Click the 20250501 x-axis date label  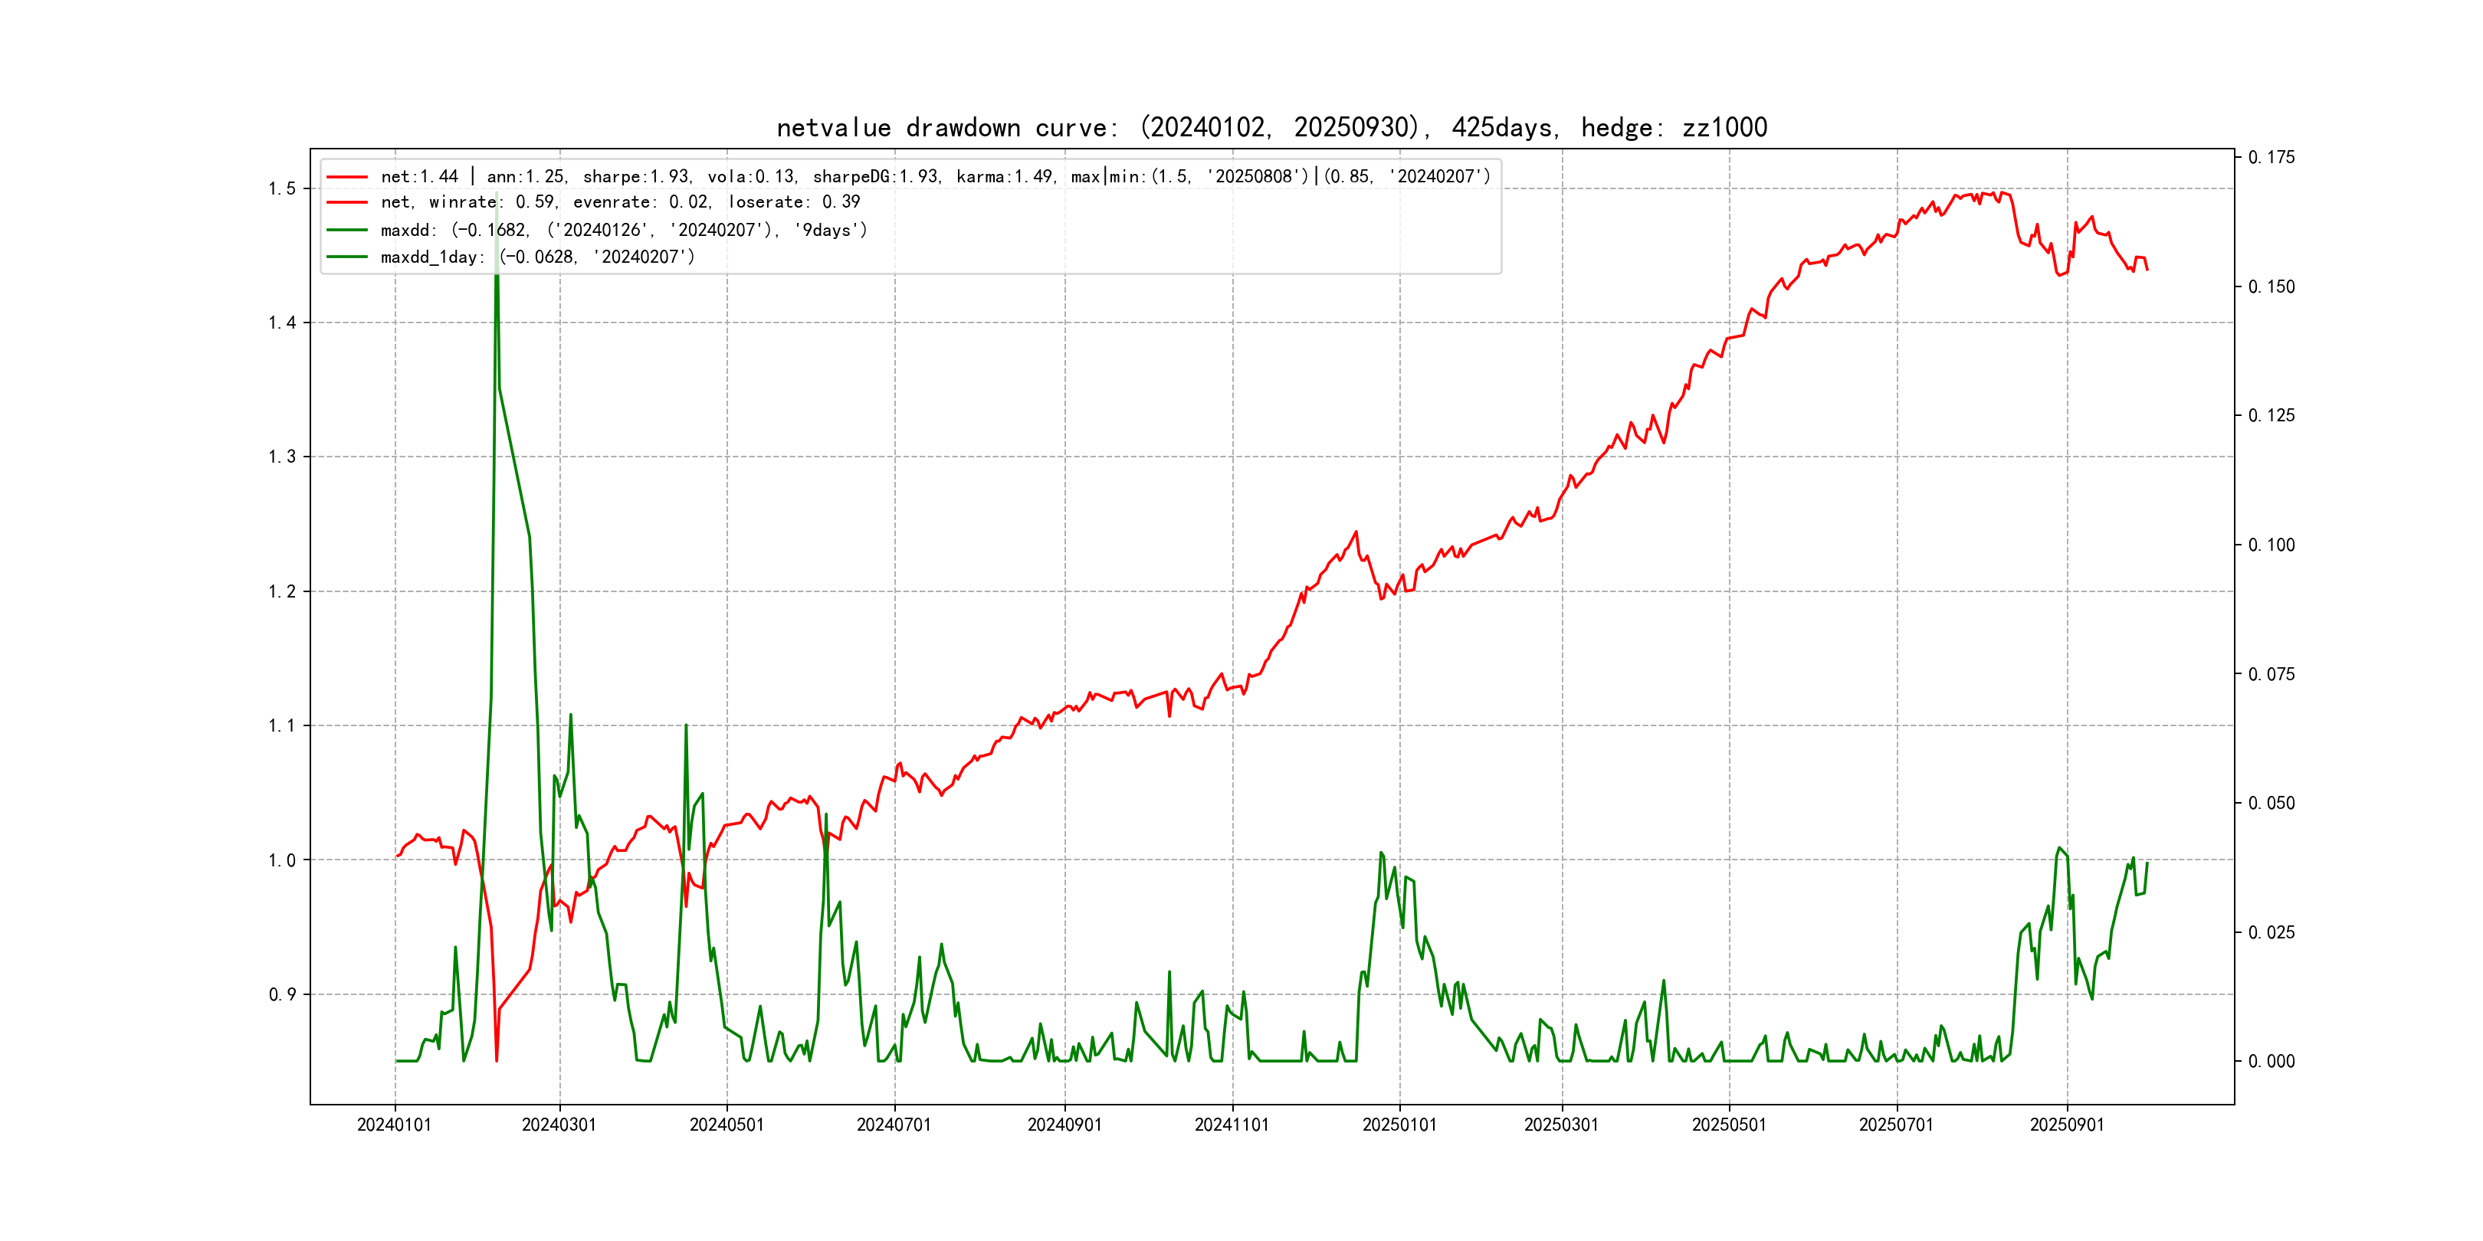click(1729, 1125)
